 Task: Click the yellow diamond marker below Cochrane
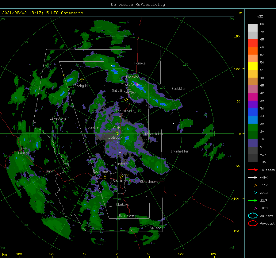click(105, 177)
